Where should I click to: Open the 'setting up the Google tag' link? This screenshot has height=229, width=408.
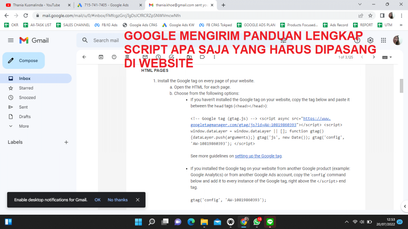(x=258, y=156)
